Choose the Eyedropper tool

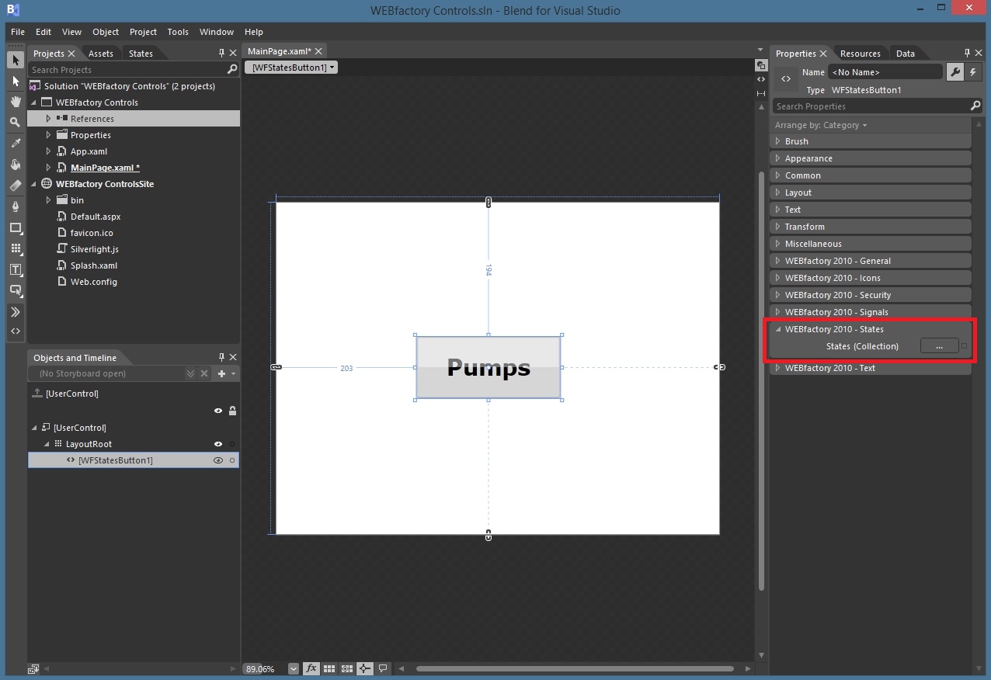[x=15, y=144]
